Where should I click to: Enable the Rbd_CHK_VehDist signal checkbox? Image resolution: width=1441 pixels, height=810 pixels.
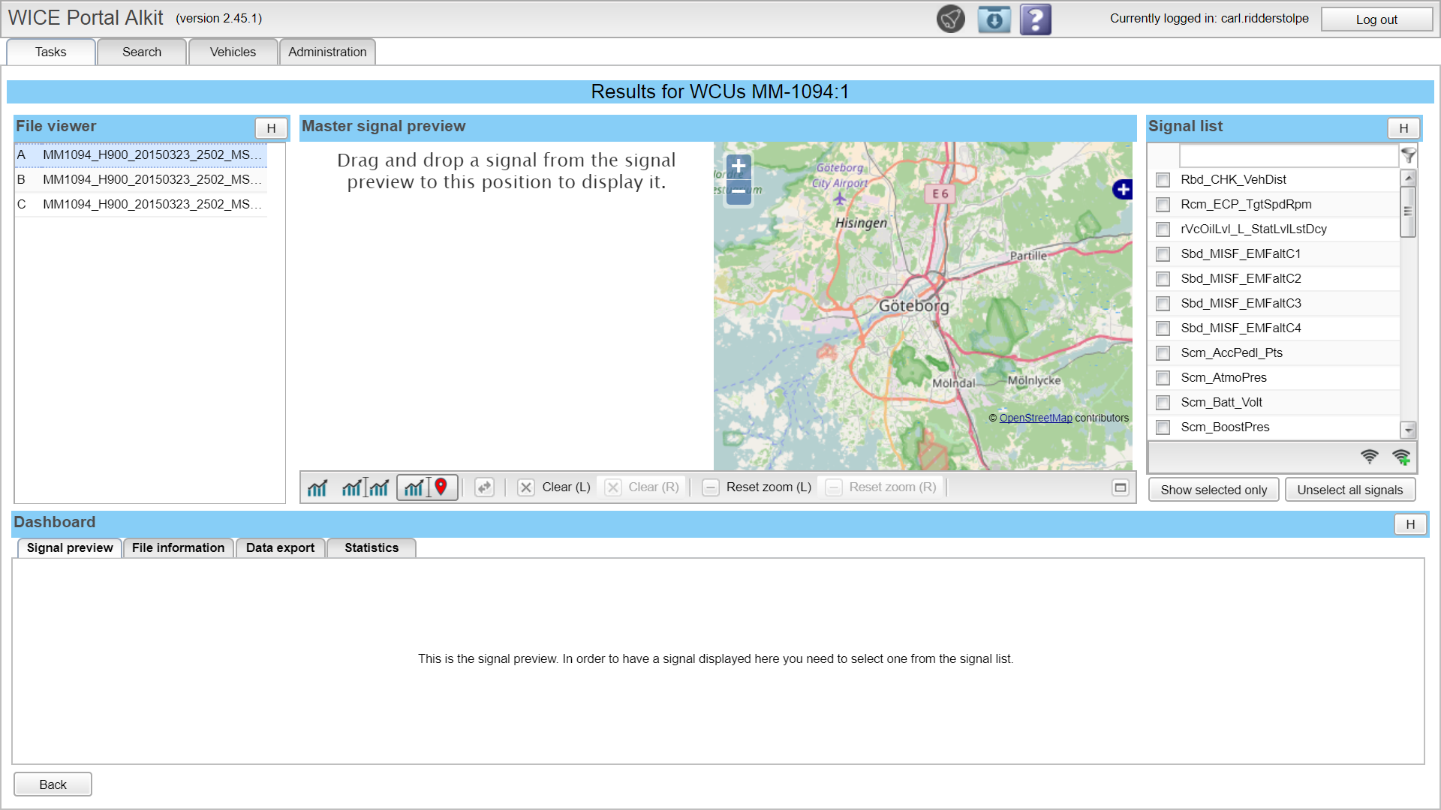(x=1163, y=180)
